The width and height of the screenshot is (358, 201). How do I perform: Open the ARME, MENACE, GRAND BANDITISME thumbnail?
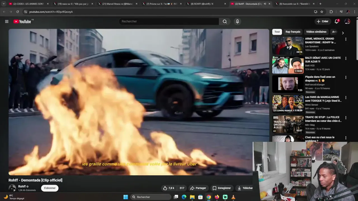(288, 46)
